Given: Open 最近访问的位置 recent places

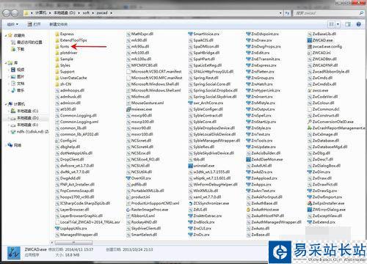Looking at the screenshot, I should [26, 43].
